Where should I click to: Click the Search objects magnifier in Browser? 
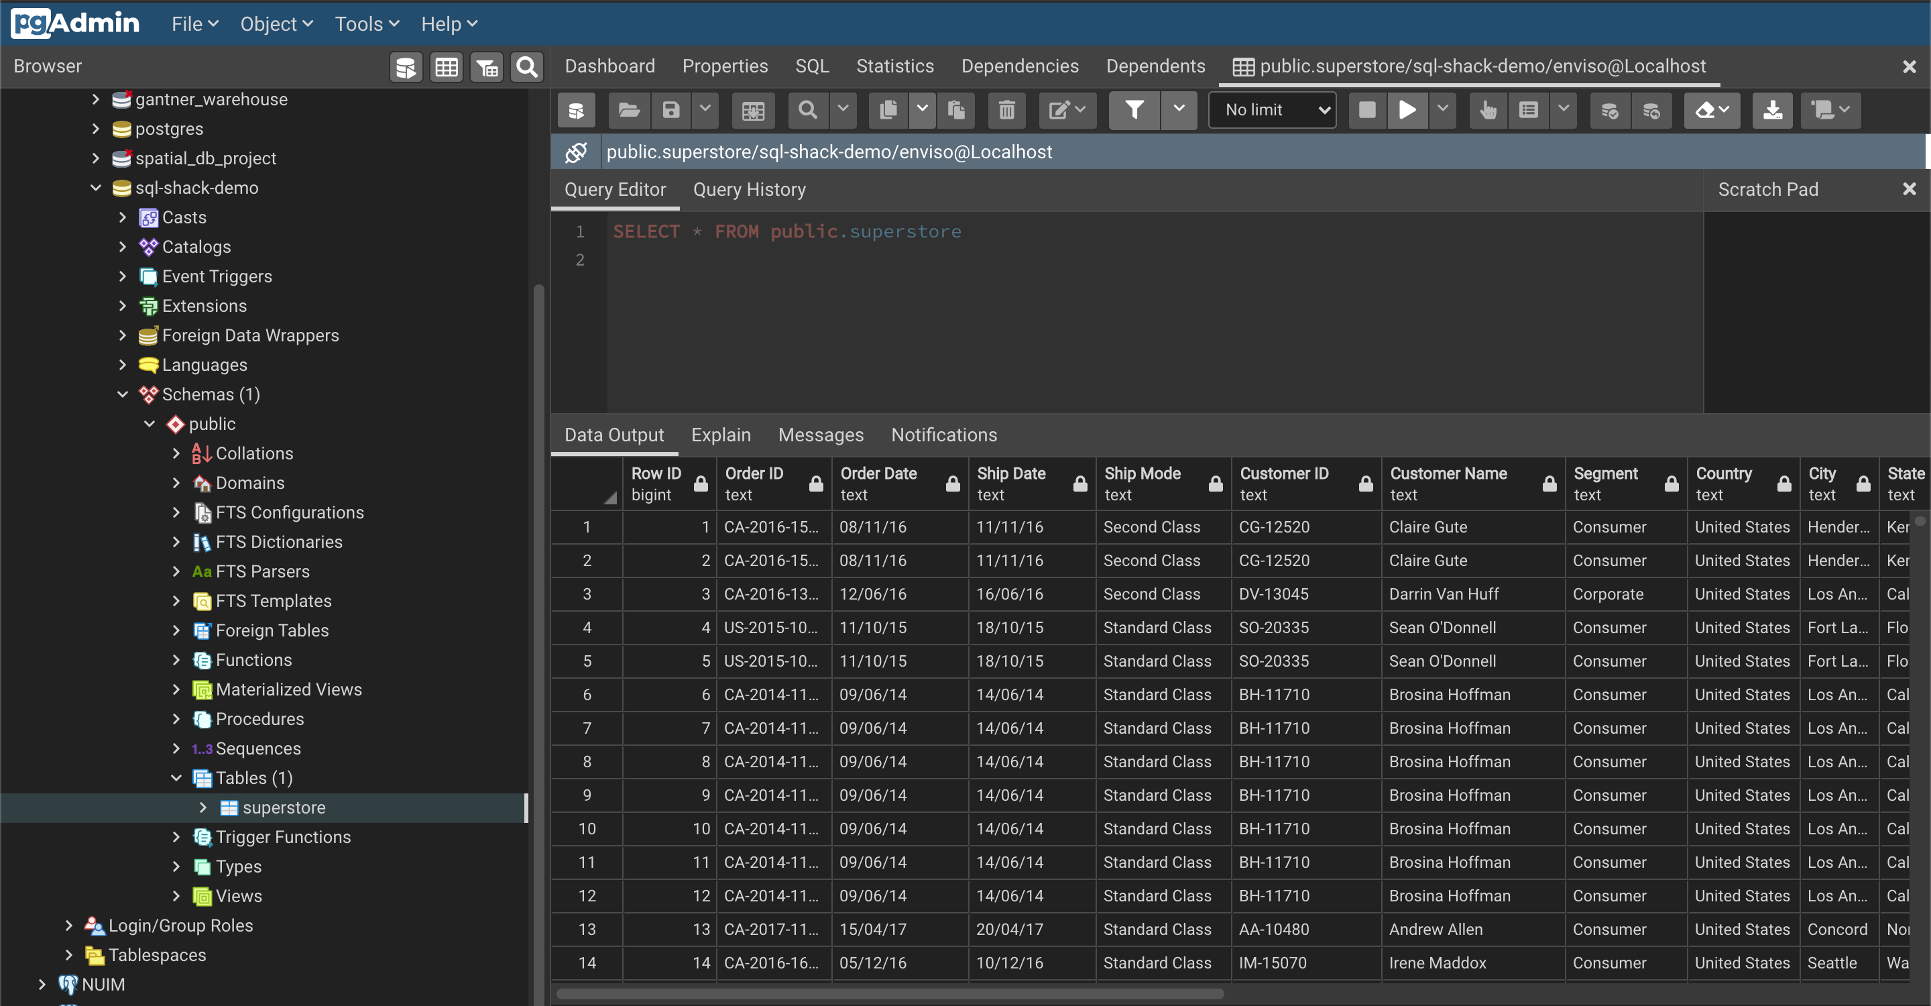coord(527,68)
